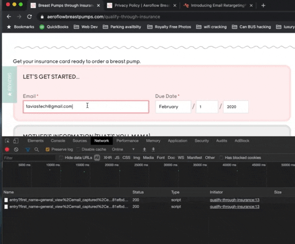
Task: Click the import HAR upload icon
Action: (x=144, y=149)
